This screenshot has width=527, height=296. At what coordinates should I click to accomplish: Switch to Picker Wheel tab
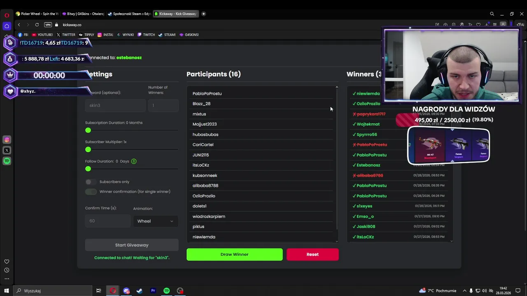[x=37, y=14]
